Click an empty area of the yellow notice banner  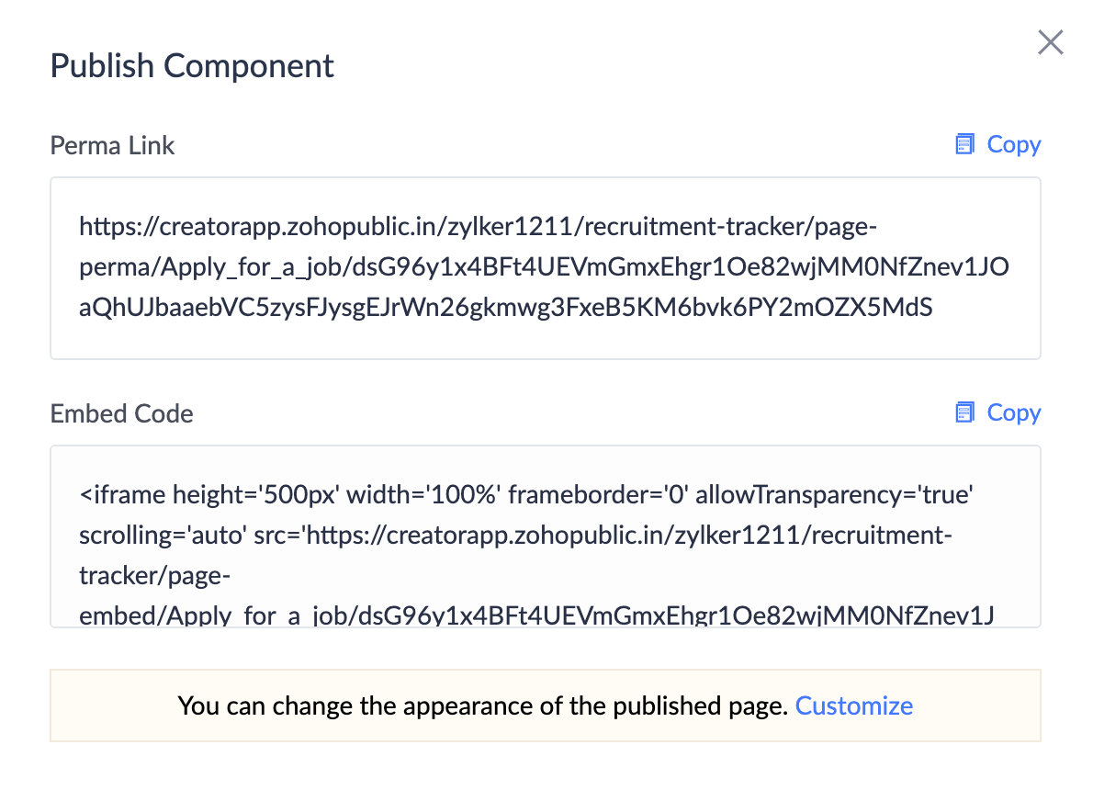110,705
